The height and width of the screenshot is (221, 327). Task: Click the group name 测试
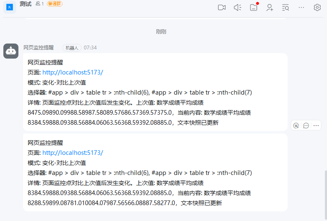[x=26, y=4]
